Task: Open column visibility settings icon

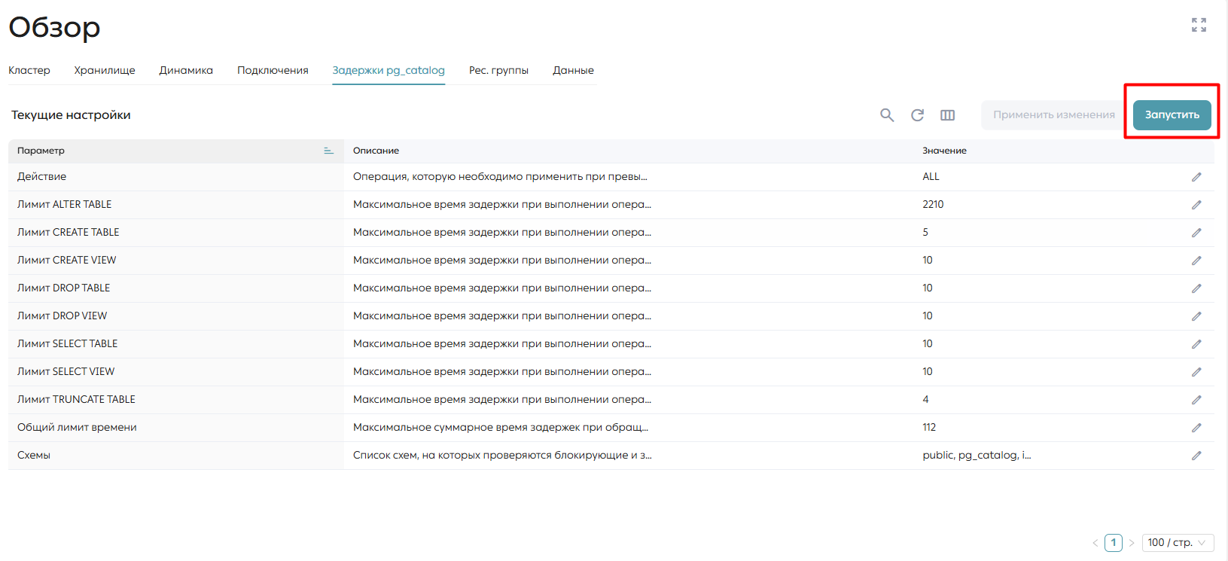Action: (947, 115)
